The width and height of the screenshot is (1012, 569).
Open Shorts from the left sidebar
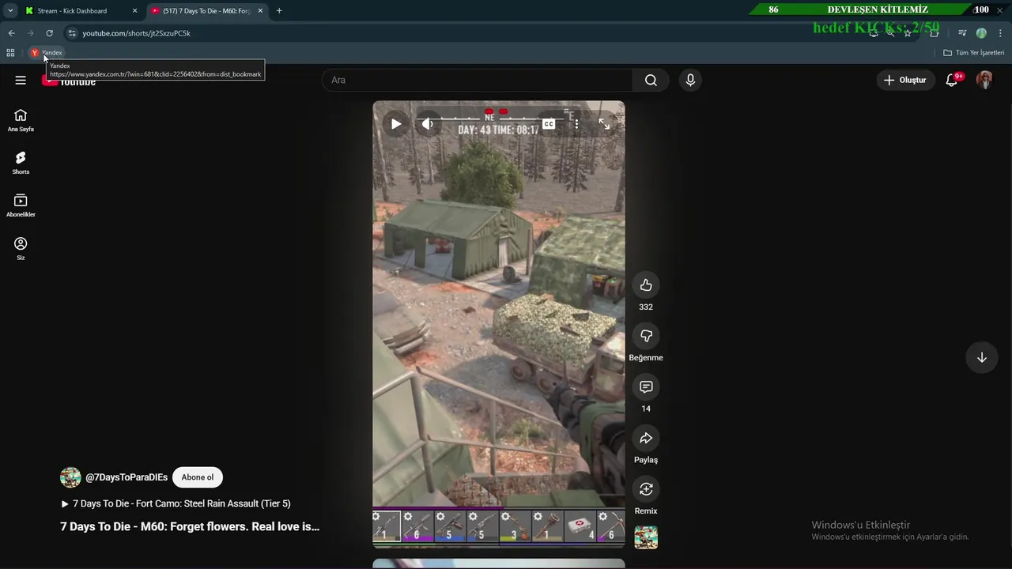pyautogui.click(x=21, y=163)
